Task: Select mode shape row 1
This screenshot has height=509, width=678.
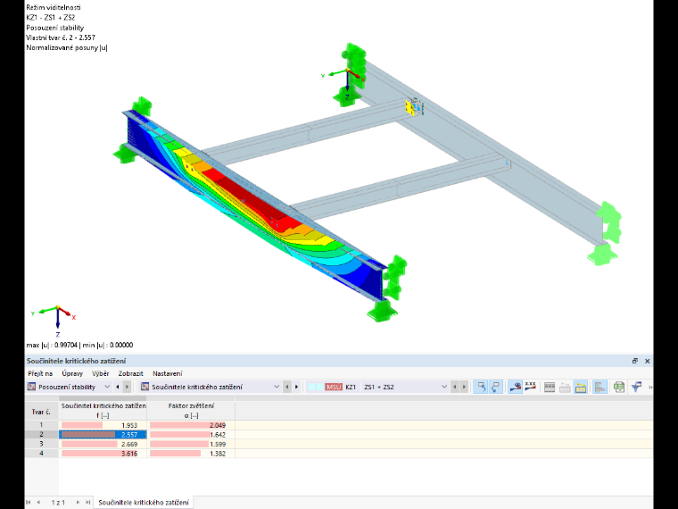Action: pos(42,425)
